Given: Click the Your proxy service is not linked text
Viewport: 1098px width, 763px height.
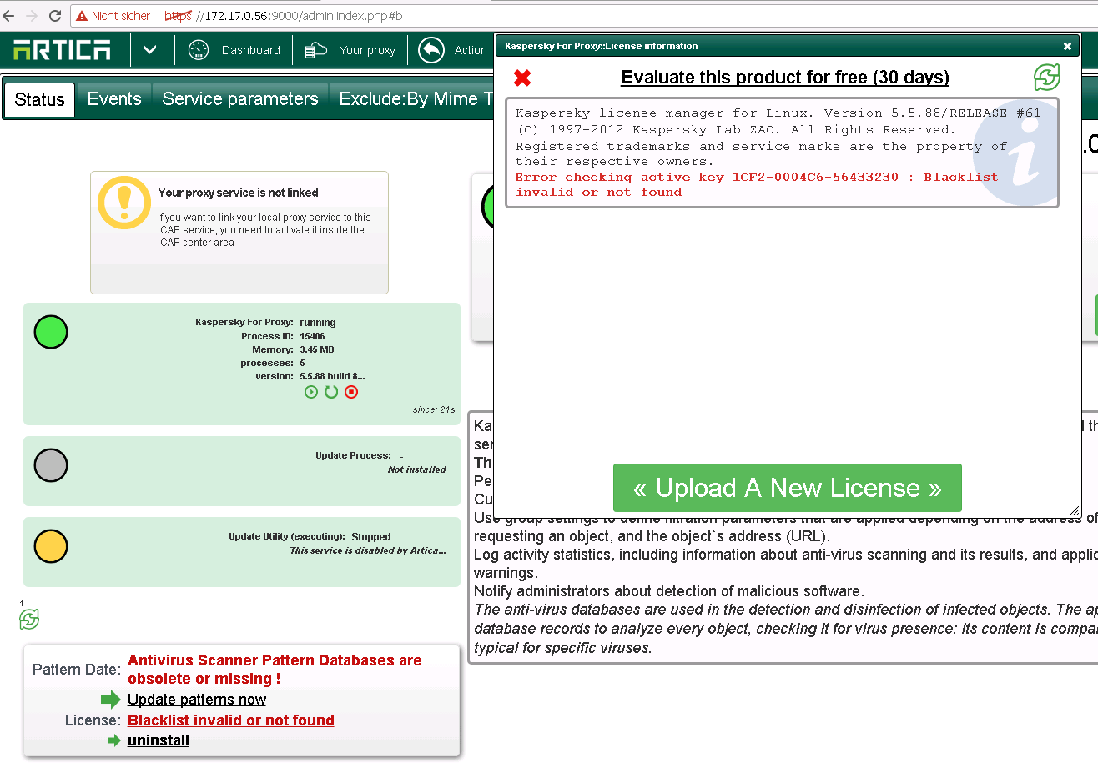Looking at the screenshot, I should 239,193.
